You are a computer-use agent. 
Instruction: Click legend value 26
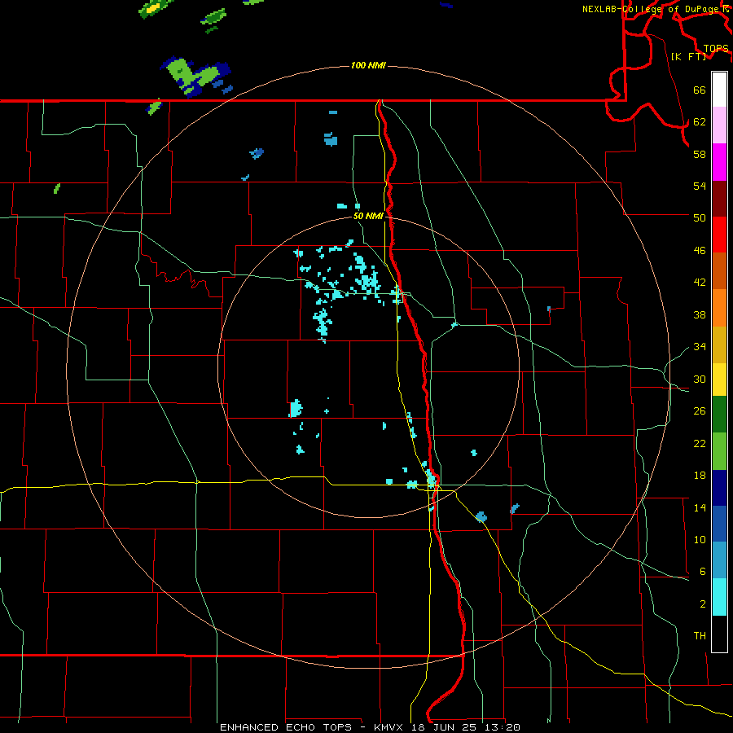pyautogui.click(x=700, y=411)
